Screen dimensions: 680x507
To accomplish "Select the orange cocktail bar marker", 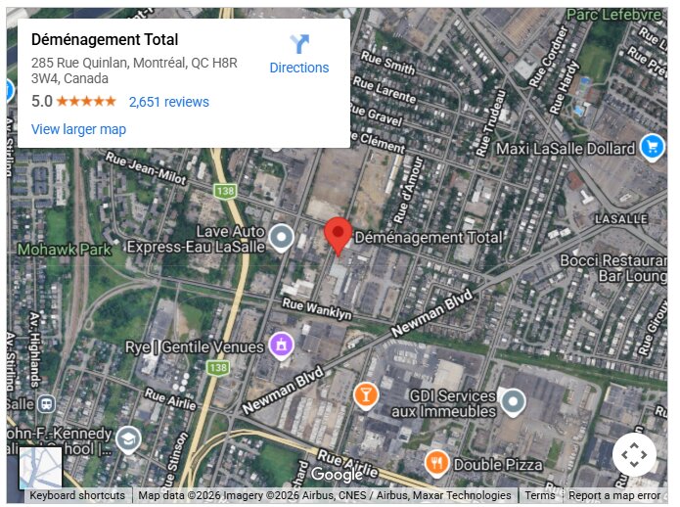I will point(366,396).
